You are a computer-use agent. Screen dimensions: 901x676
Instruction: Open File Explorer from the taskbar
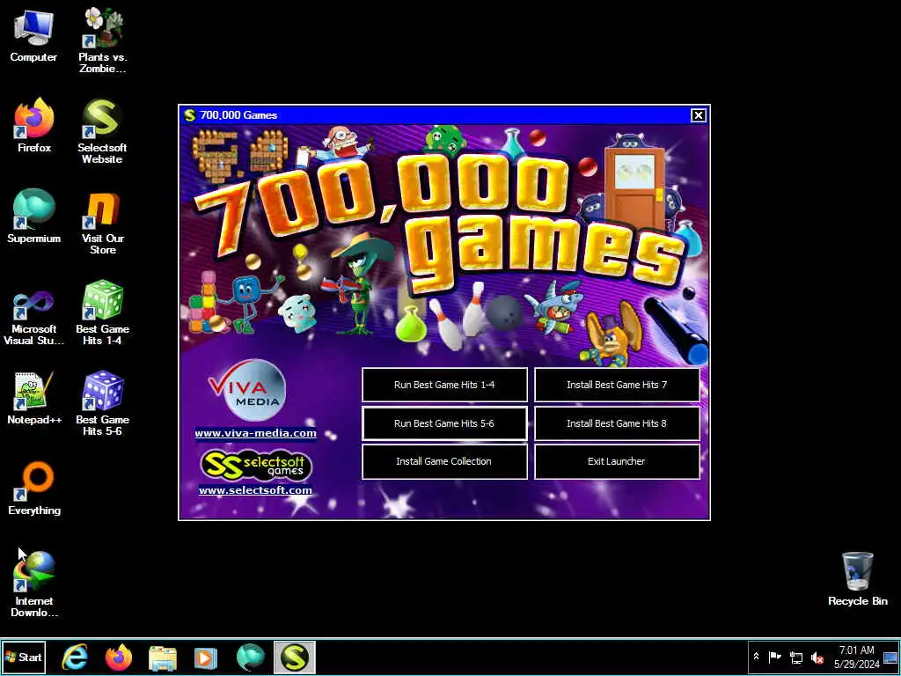click(163, 658)
